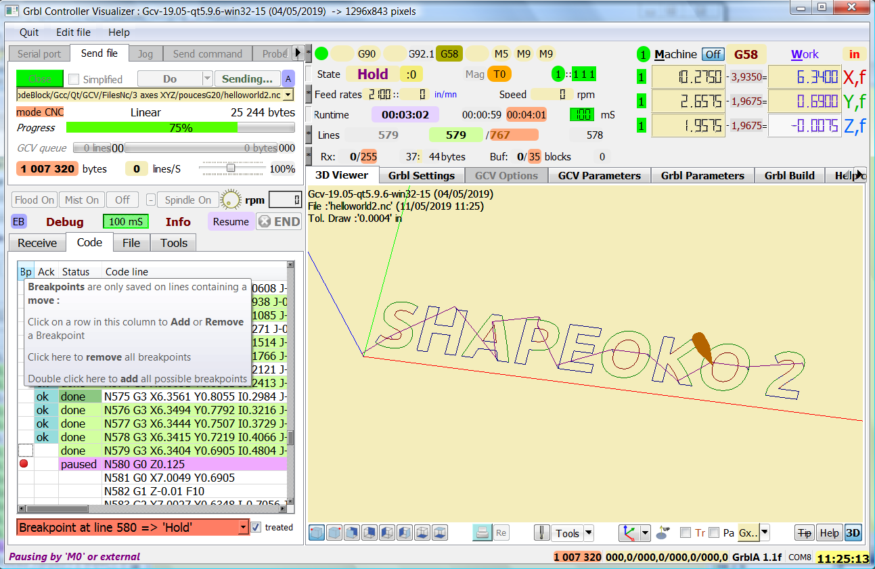The height and width of the screenshot is (569, 875).
Task: Click the asterisk button left of Feed rates
Action: 309,94
